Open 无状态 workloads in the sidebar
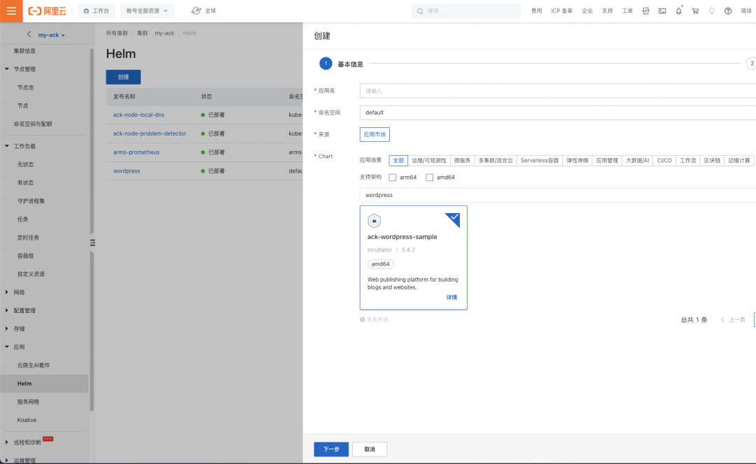756x464 pixels. tap(26, 164)
